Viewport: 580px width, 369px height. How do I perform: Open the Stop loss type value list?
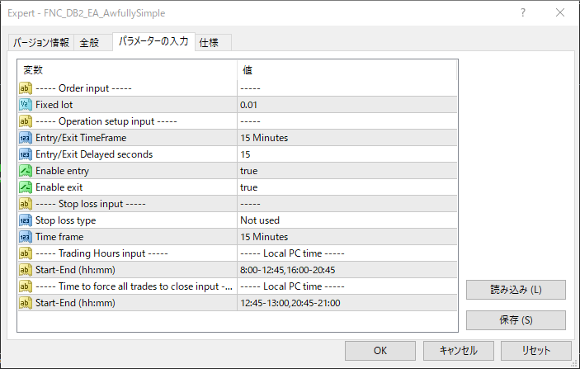point(347,220)
